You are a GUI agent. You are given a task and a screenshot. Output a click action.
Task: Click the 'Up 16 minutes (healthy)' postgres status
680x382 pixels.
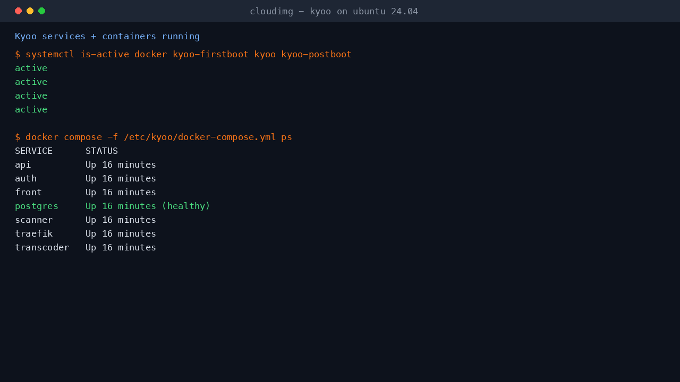[x=148, y=206]
